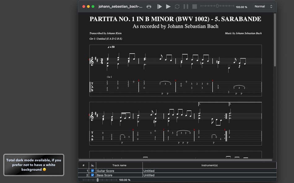The height and width of the screenshot is (183, 294).
Task: Uncheck the Guitar Score track checkbox
Action: pos(92,171)
